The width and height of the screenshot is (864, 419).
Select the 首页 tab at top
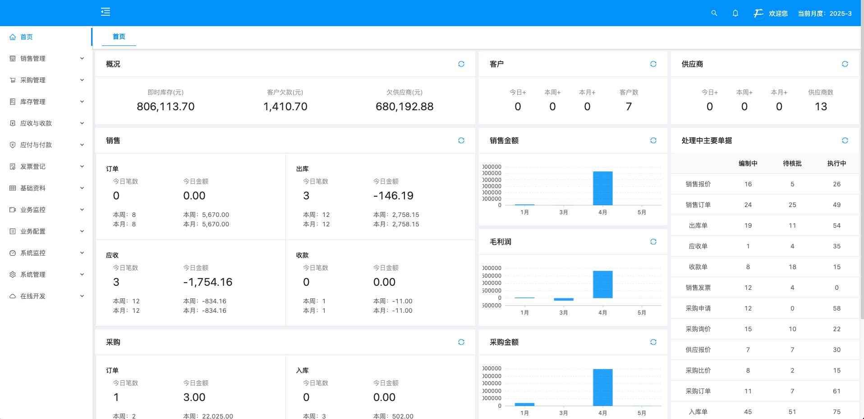coord(119,36)
